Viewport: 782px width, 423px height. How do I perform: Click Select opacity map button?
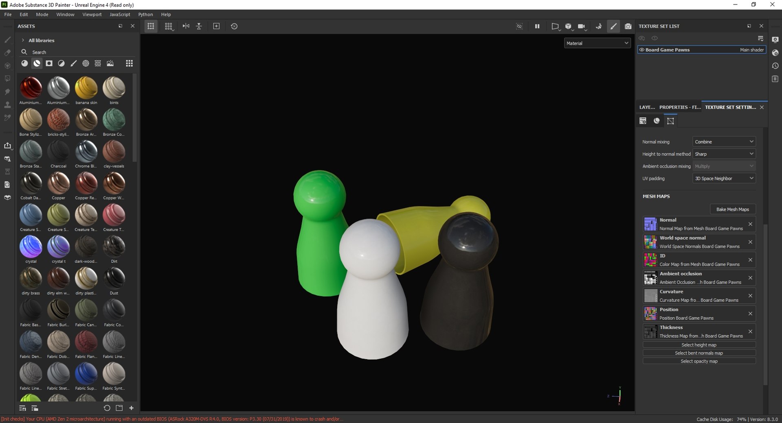pos(699,361)
